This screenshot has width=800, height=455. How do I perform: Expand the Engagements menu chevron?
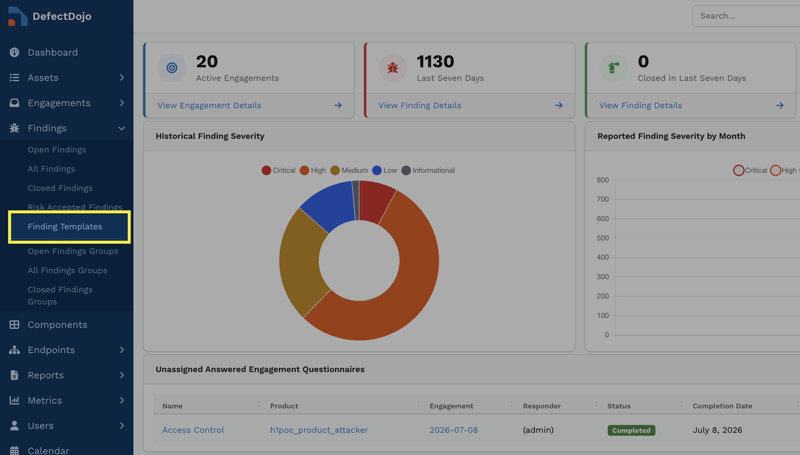point(122,103)
